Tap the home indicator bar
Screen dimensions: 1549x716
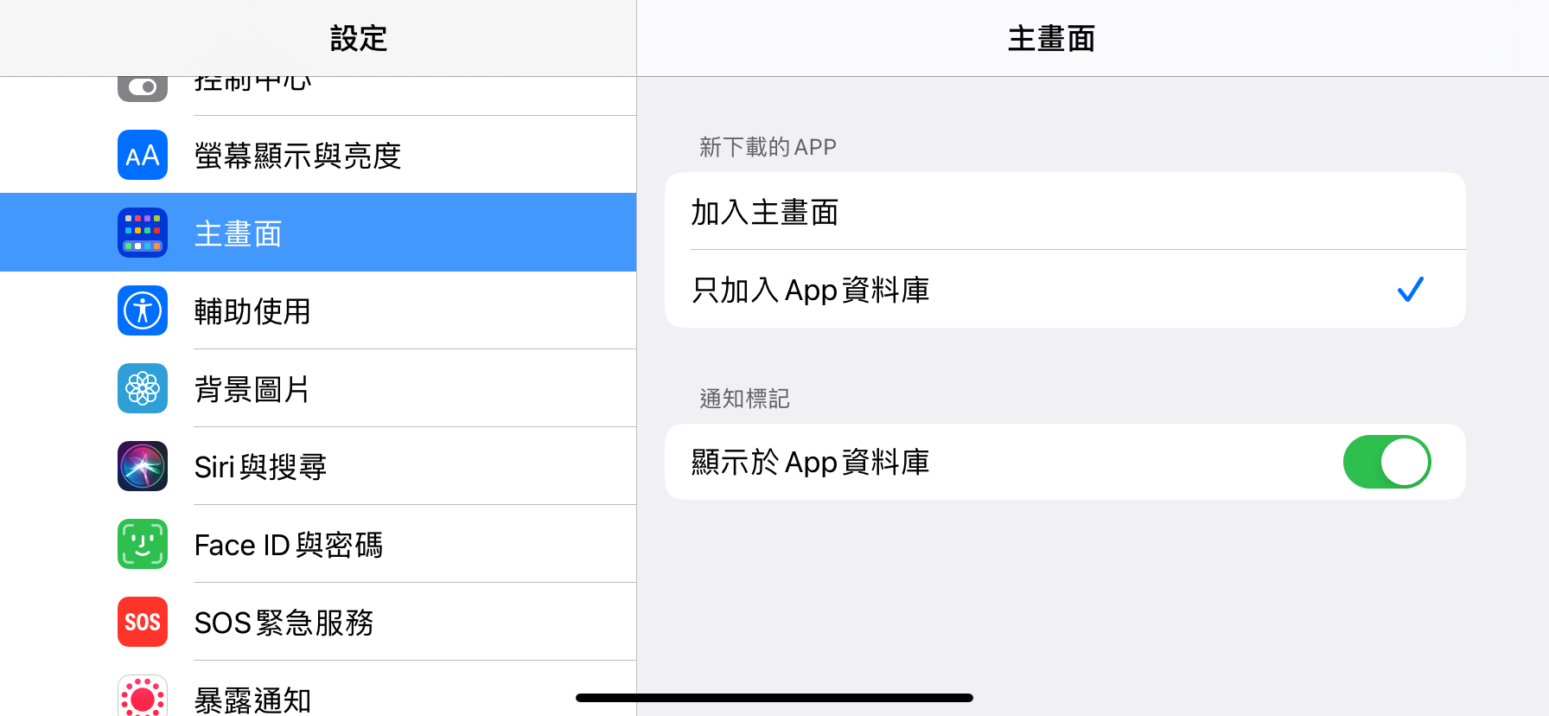point(774,698)
